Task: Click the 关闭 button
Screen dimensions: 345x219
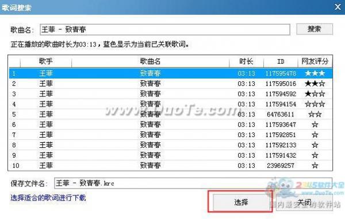Action: point(304,202)
